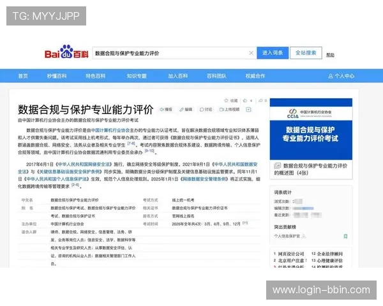Open the 企业法律顾问 hot list item
This screenshot has height=306, width=383.
pyautogui.click(x=330, y=254)
